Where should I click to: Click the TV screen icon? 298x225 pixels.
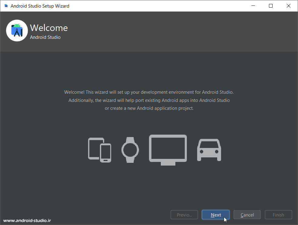[x=168, y=150]
